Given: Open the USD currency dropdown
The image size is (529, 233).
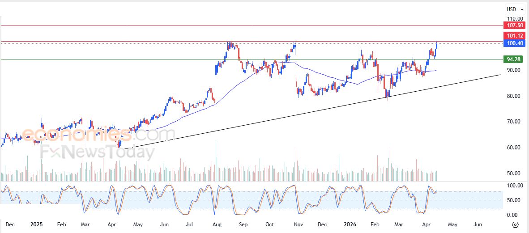Looking at the screenshot, I should coord(515,9).
